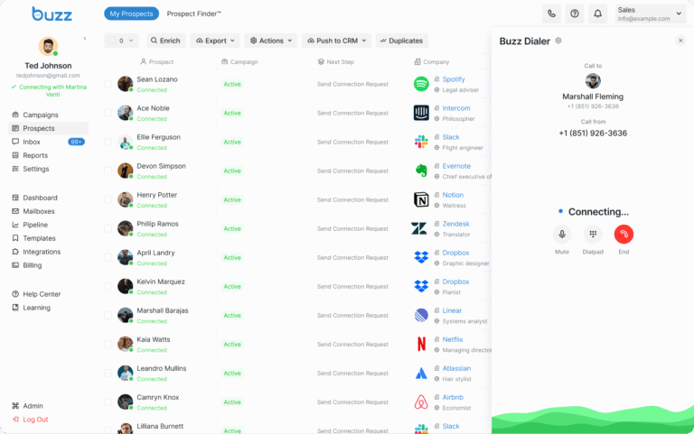694x434 pixels.
Task: Select the checkbox for Ace Noble
Action: [108, 113]
